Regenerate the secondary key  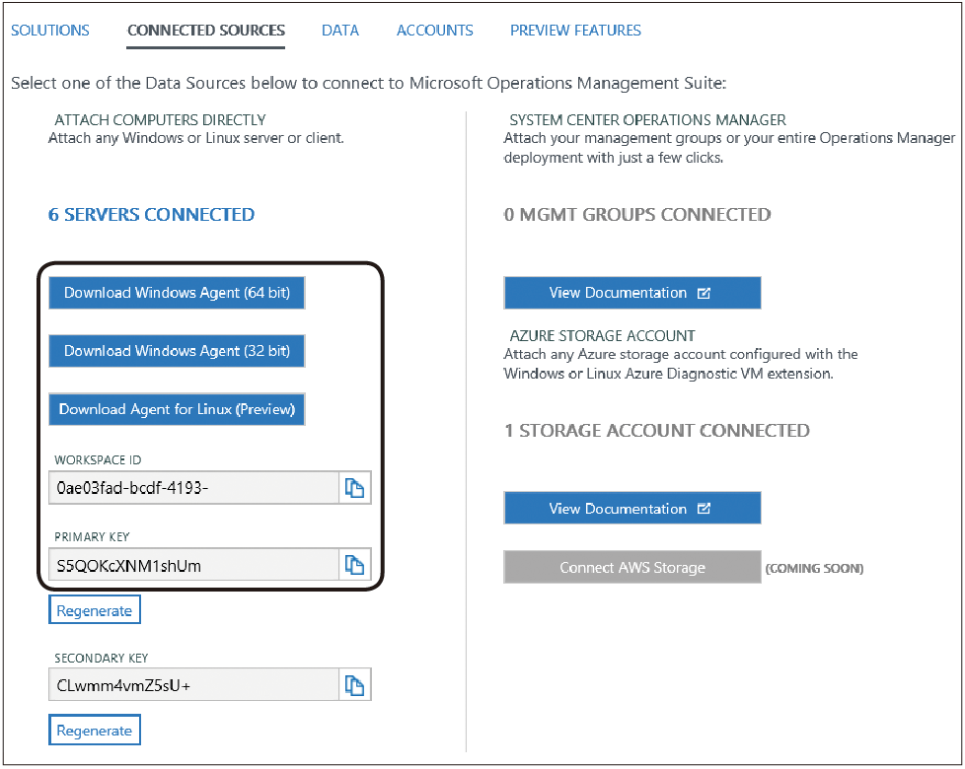95,730
